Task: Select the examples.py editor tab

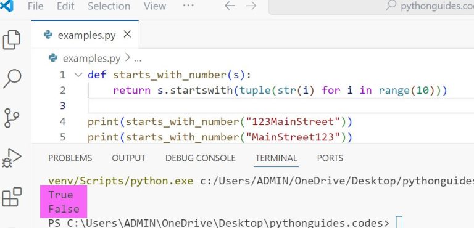Action: click(x=85, y=35)
